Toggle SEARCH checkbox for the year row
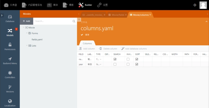 [x=115, y=64]
